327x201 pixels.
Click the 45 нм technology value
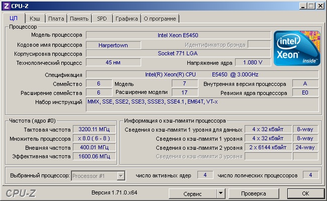click(x=114, y=62)
